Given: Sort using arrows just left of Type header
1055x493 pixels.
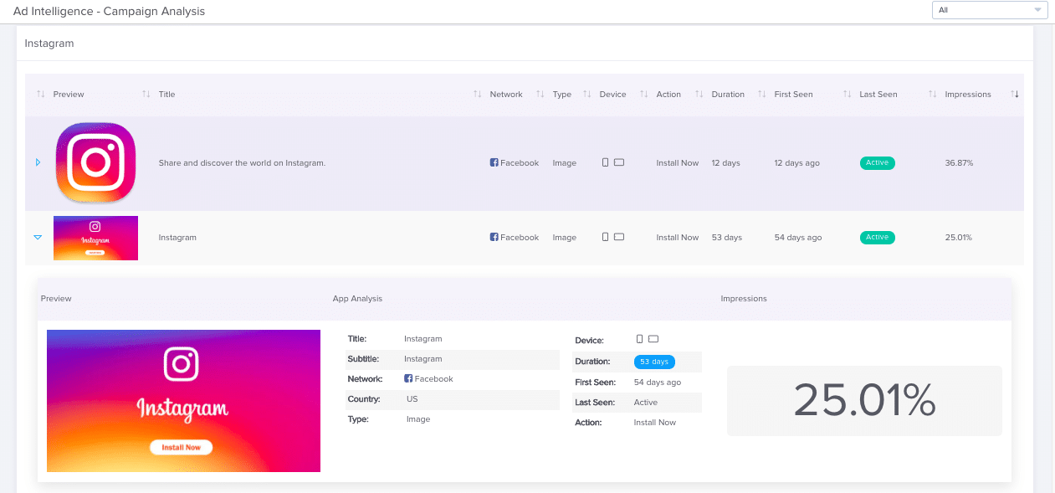Looking at the screenshot, I should pos(540,95).
